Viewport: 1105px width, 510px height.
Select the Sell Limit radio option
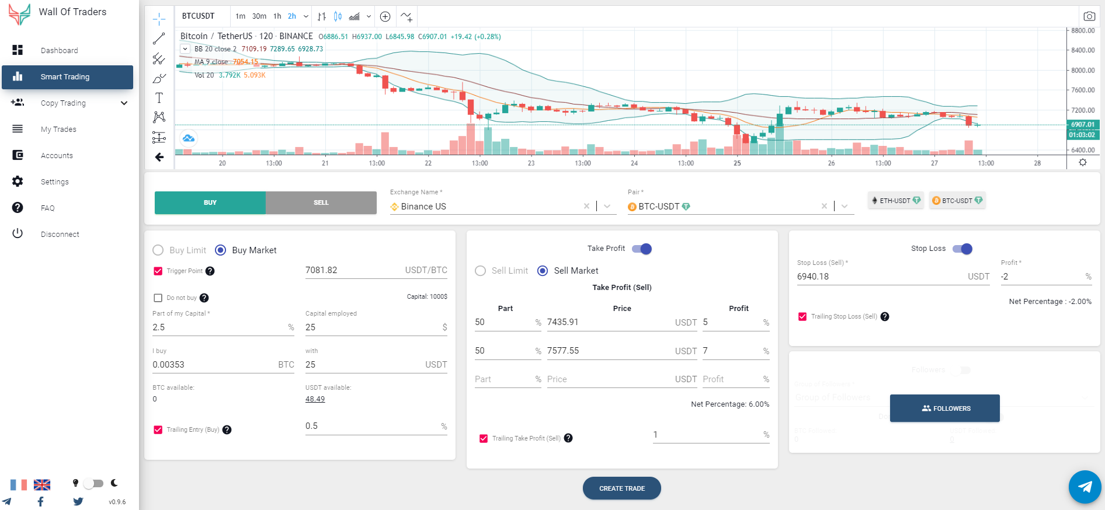tap(480, 271)
